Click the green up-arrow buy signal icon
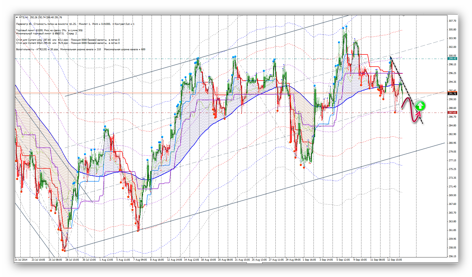Screen dimensions: 472x277 point(420,106)
